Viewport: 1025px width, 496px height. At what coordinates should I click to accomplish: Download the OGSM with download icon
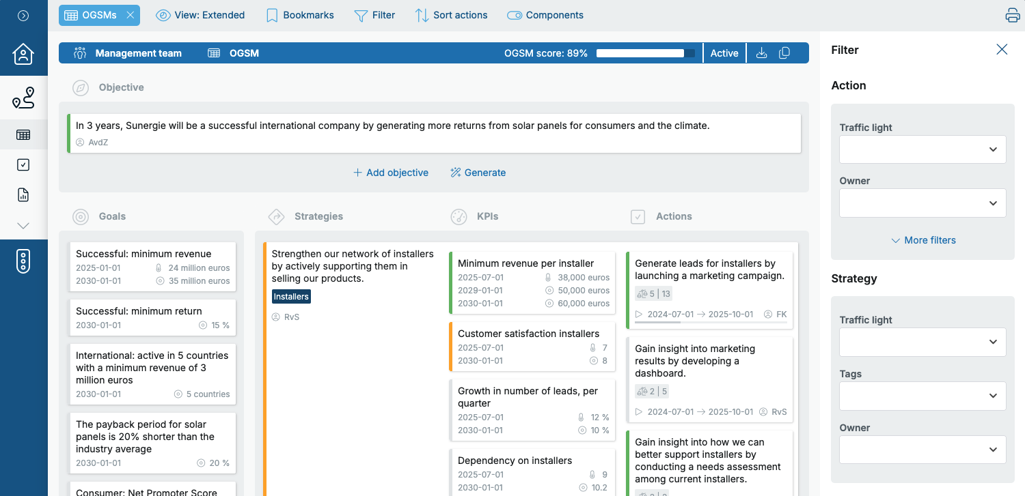761,53
